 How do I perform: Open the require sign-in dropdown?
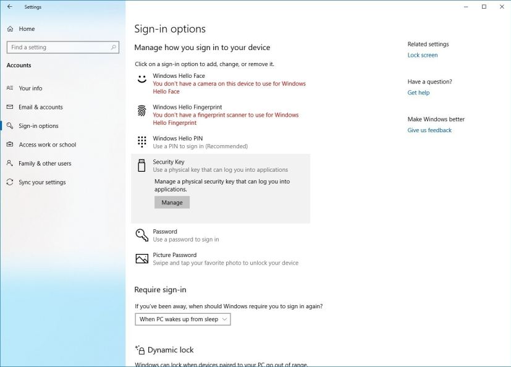(x=182, y=319)
